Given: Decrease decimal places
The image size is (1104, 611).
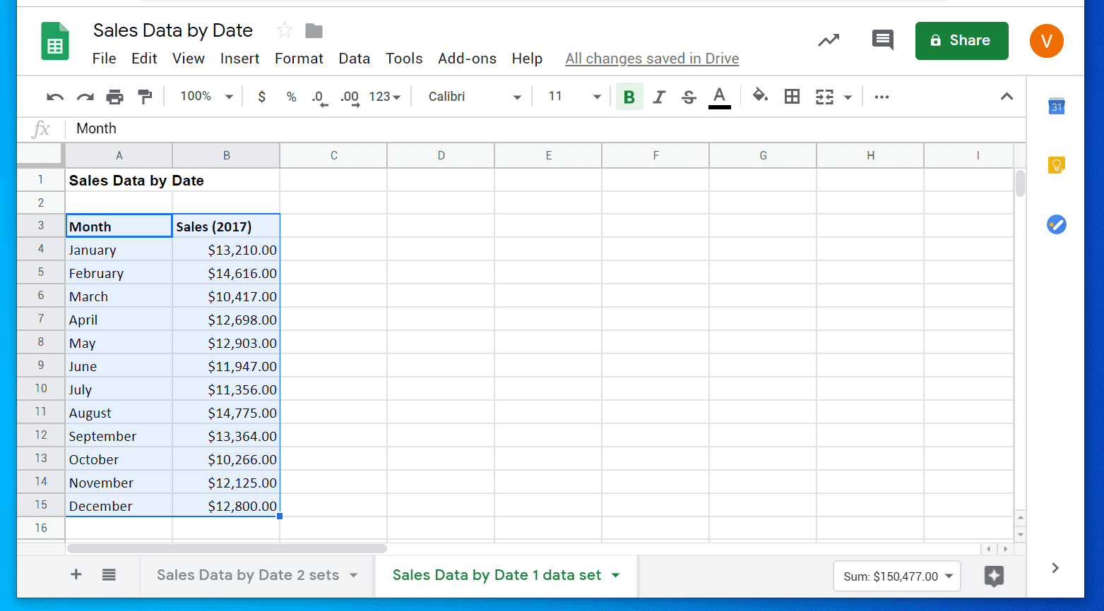Looking at the screenshot, I should [x=319, y=97].
